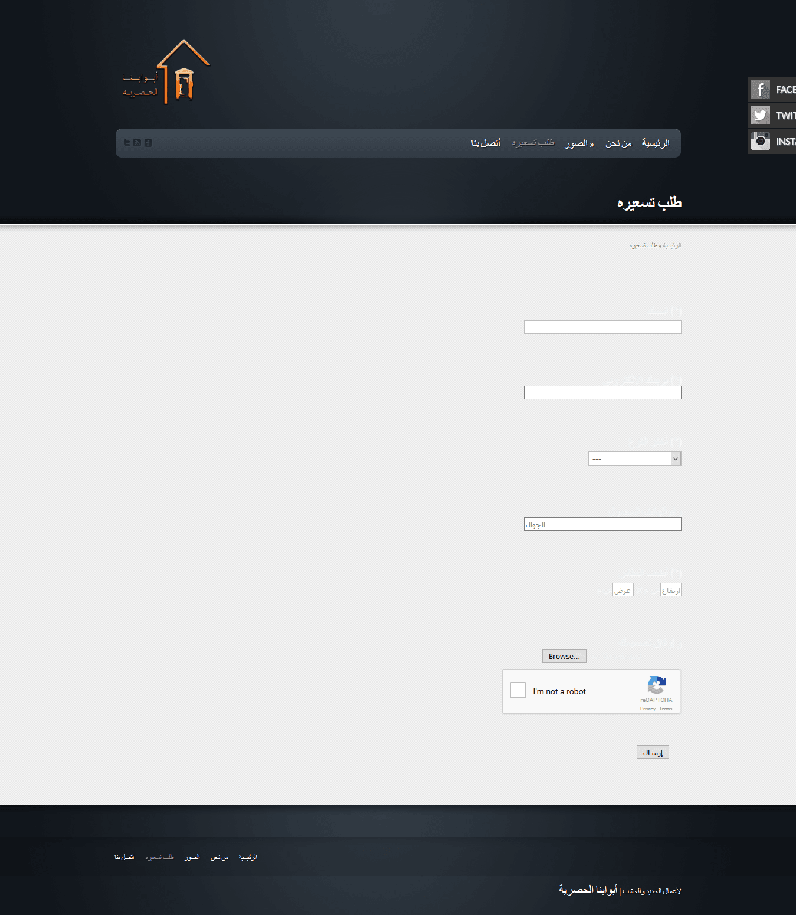Focus the ارتفاع height field
Image resolution: width=796 pixels, height=915 pixels.
[x=671, y=590]
